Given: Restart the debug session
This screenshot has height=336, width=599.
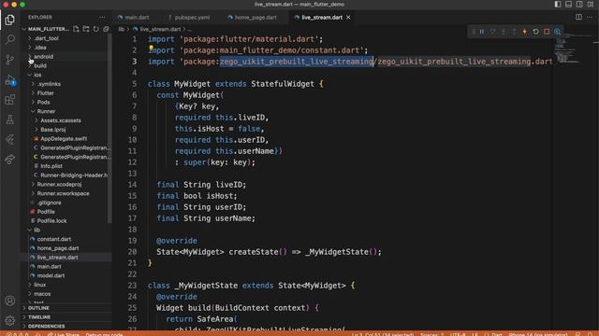Looking at the screenshot, I should click(535, 32).
